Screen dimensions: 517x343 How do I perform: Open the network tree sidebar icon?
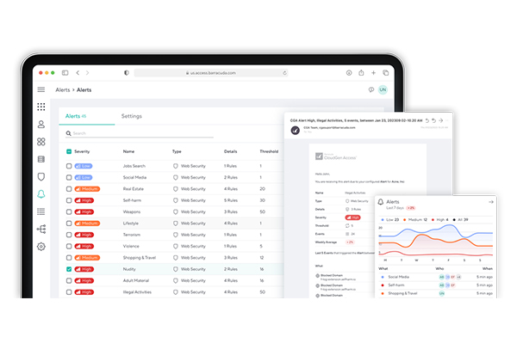tap(41, 229)
